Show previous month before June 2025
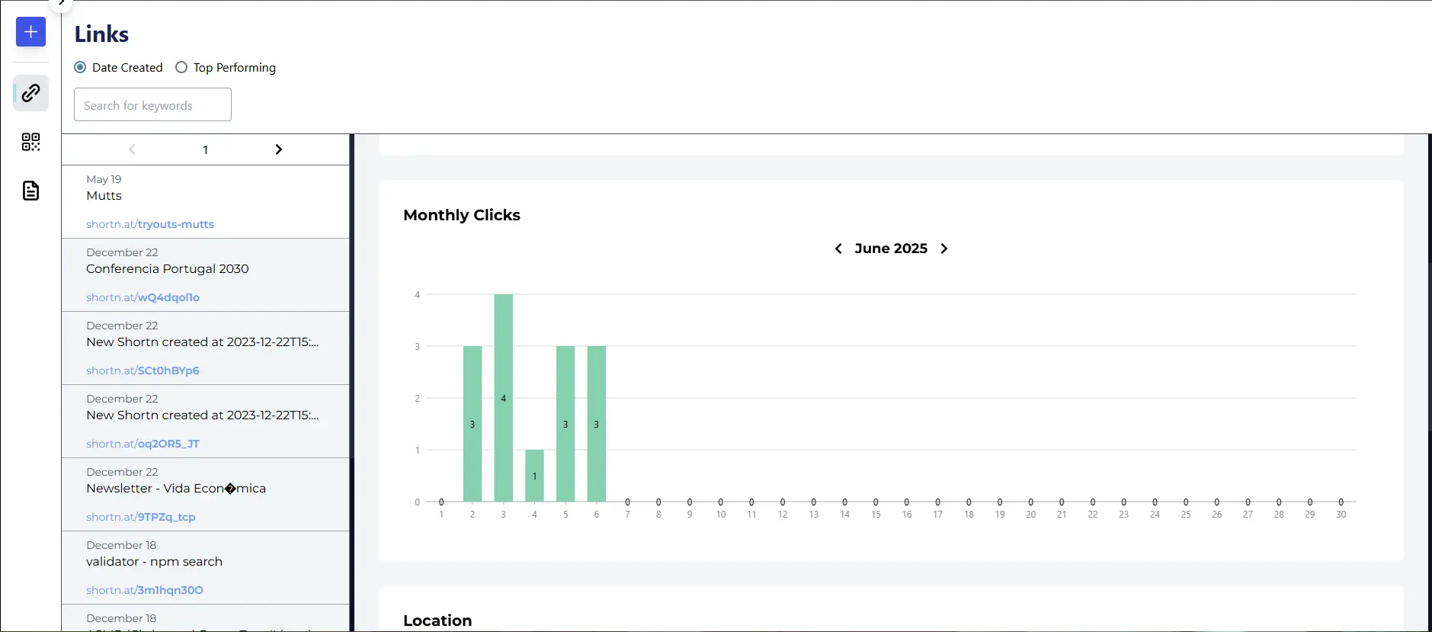Viewport: 1432px width, 632px height. [838, 249]
